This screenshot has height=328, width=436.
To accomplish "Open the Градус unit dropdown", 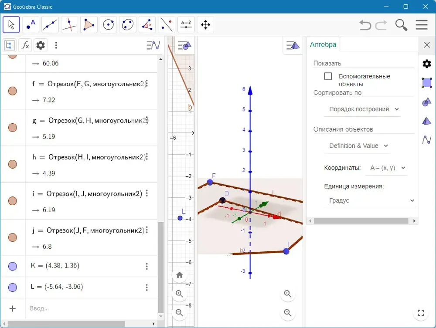I will point(370,200).
